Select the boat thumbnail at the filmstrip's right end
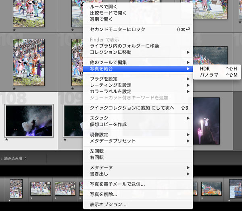Screen dimensions: 242x211 click(x=236, y=189)
